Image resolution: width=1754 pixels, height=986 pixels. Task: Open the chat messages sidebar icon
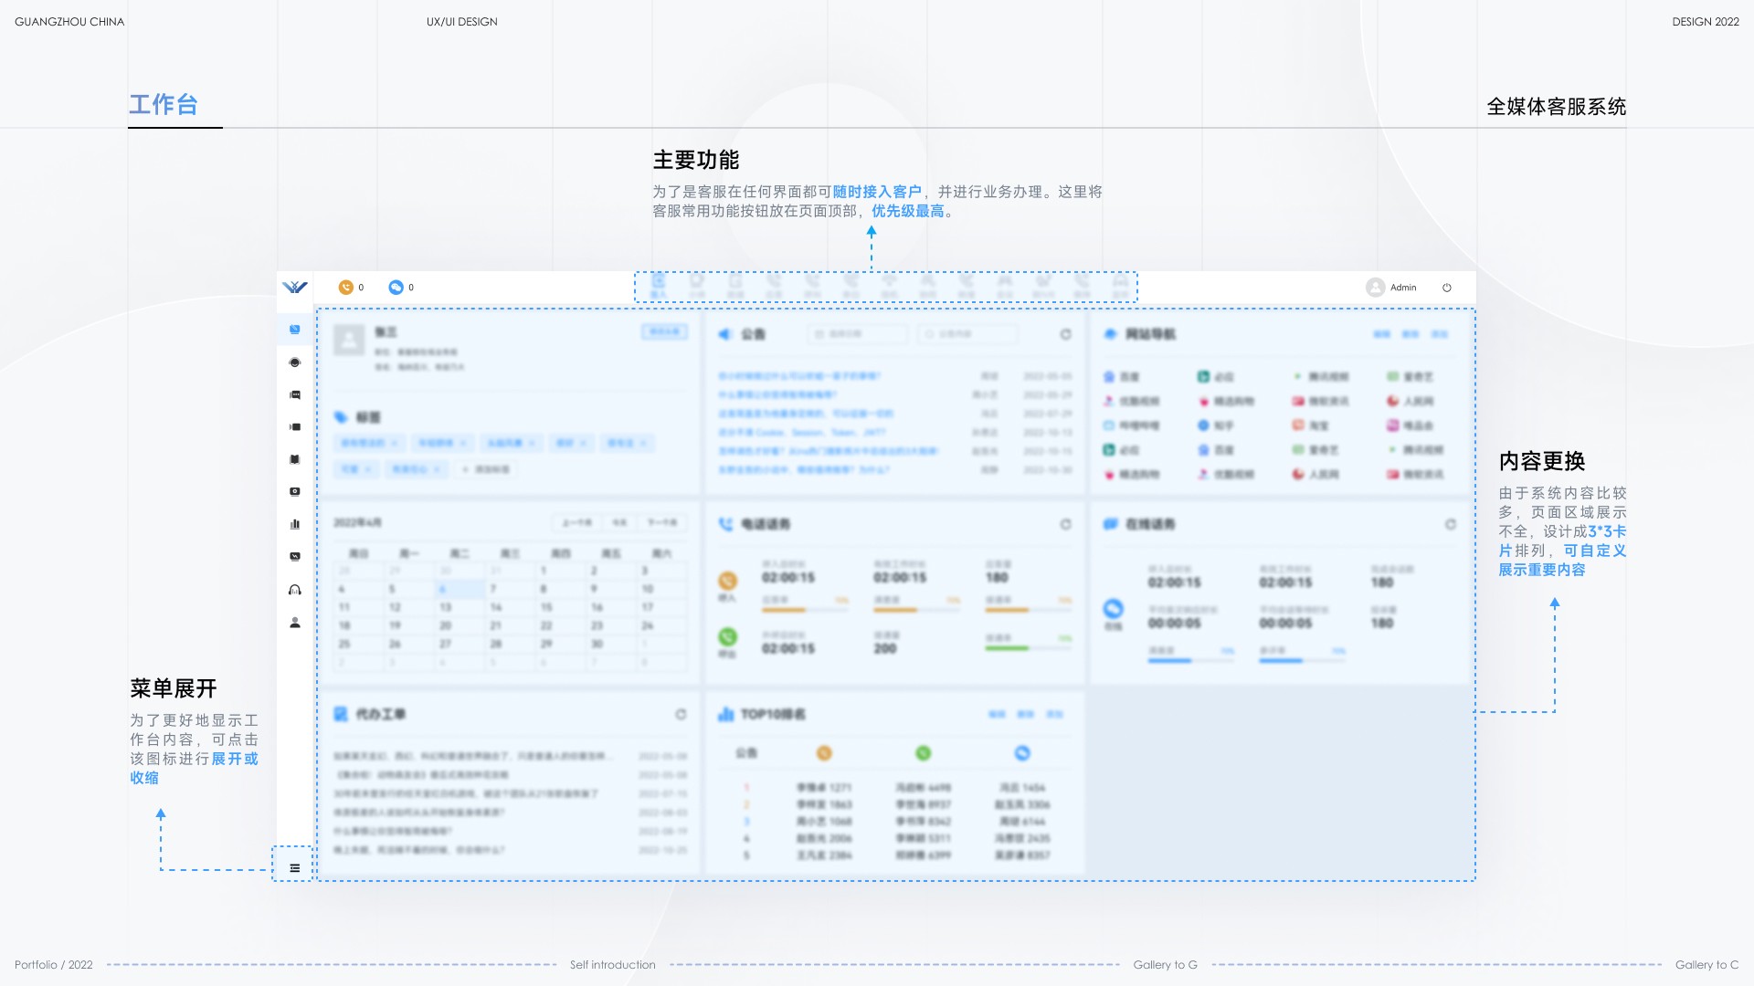click(x=294, y=395)
